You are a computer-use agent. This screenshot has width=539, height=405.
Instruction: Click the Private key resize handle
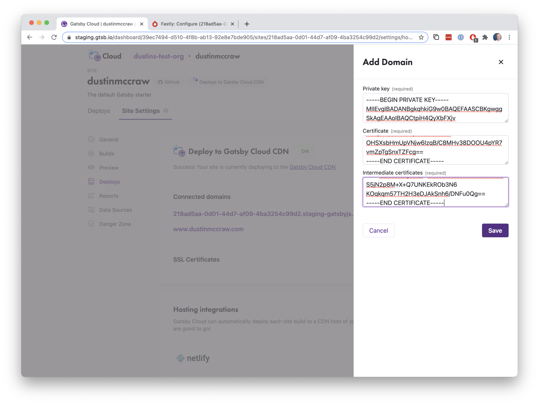pos(506,120)
